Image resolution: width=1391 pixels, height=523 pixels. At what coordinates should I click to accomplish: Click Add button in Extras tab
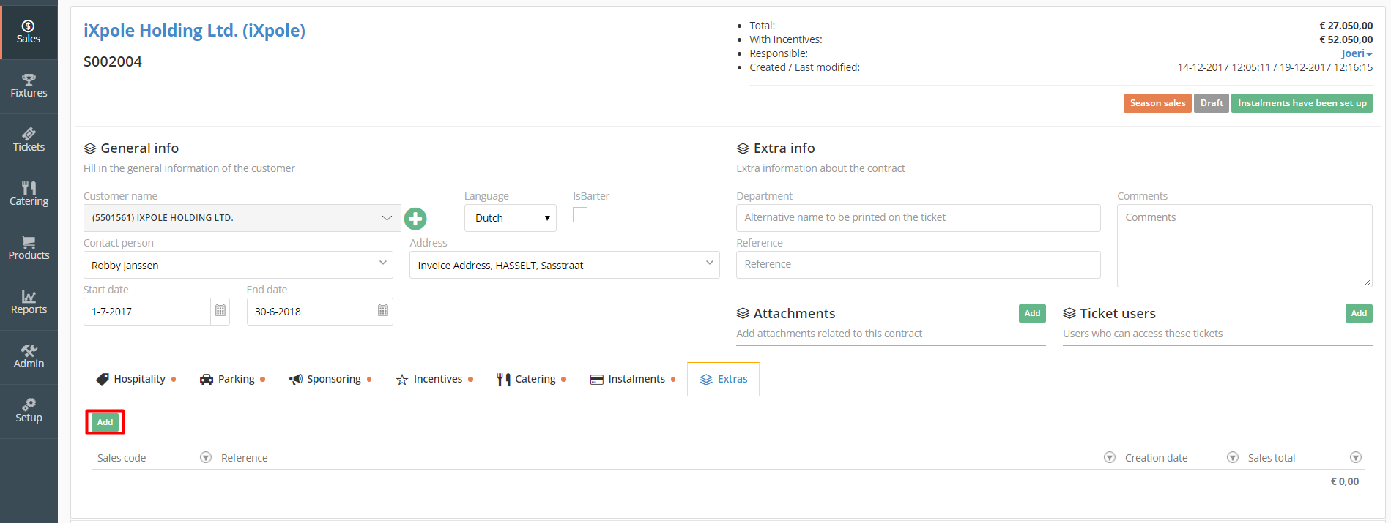click(x=105, y=422)
